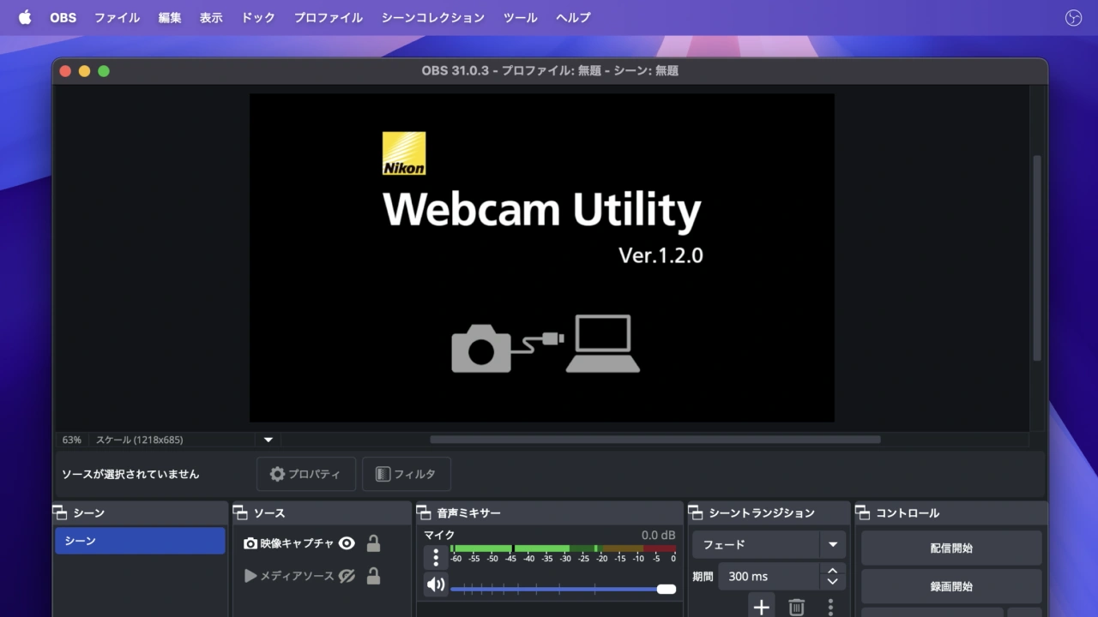Toggle lock on 映像キャプチャ source

[x=373, y=543]
